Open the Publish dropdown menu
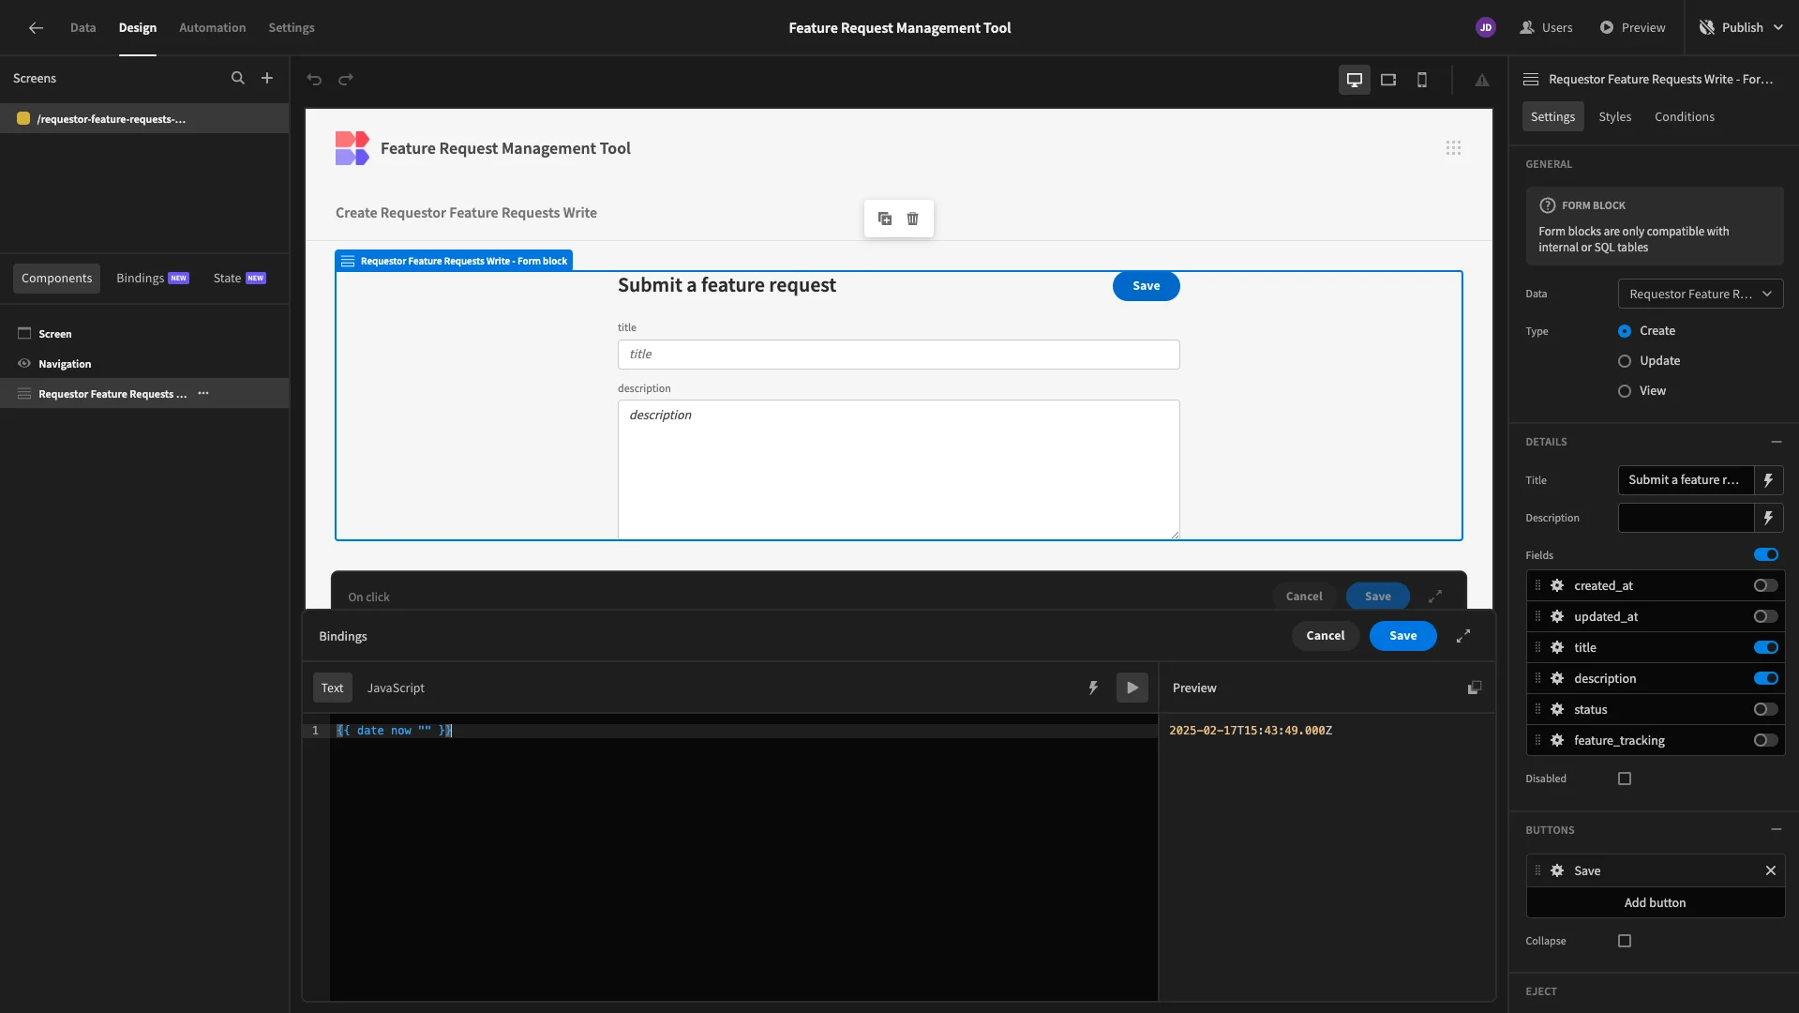The image size is (1799, 1013). 1741,28
